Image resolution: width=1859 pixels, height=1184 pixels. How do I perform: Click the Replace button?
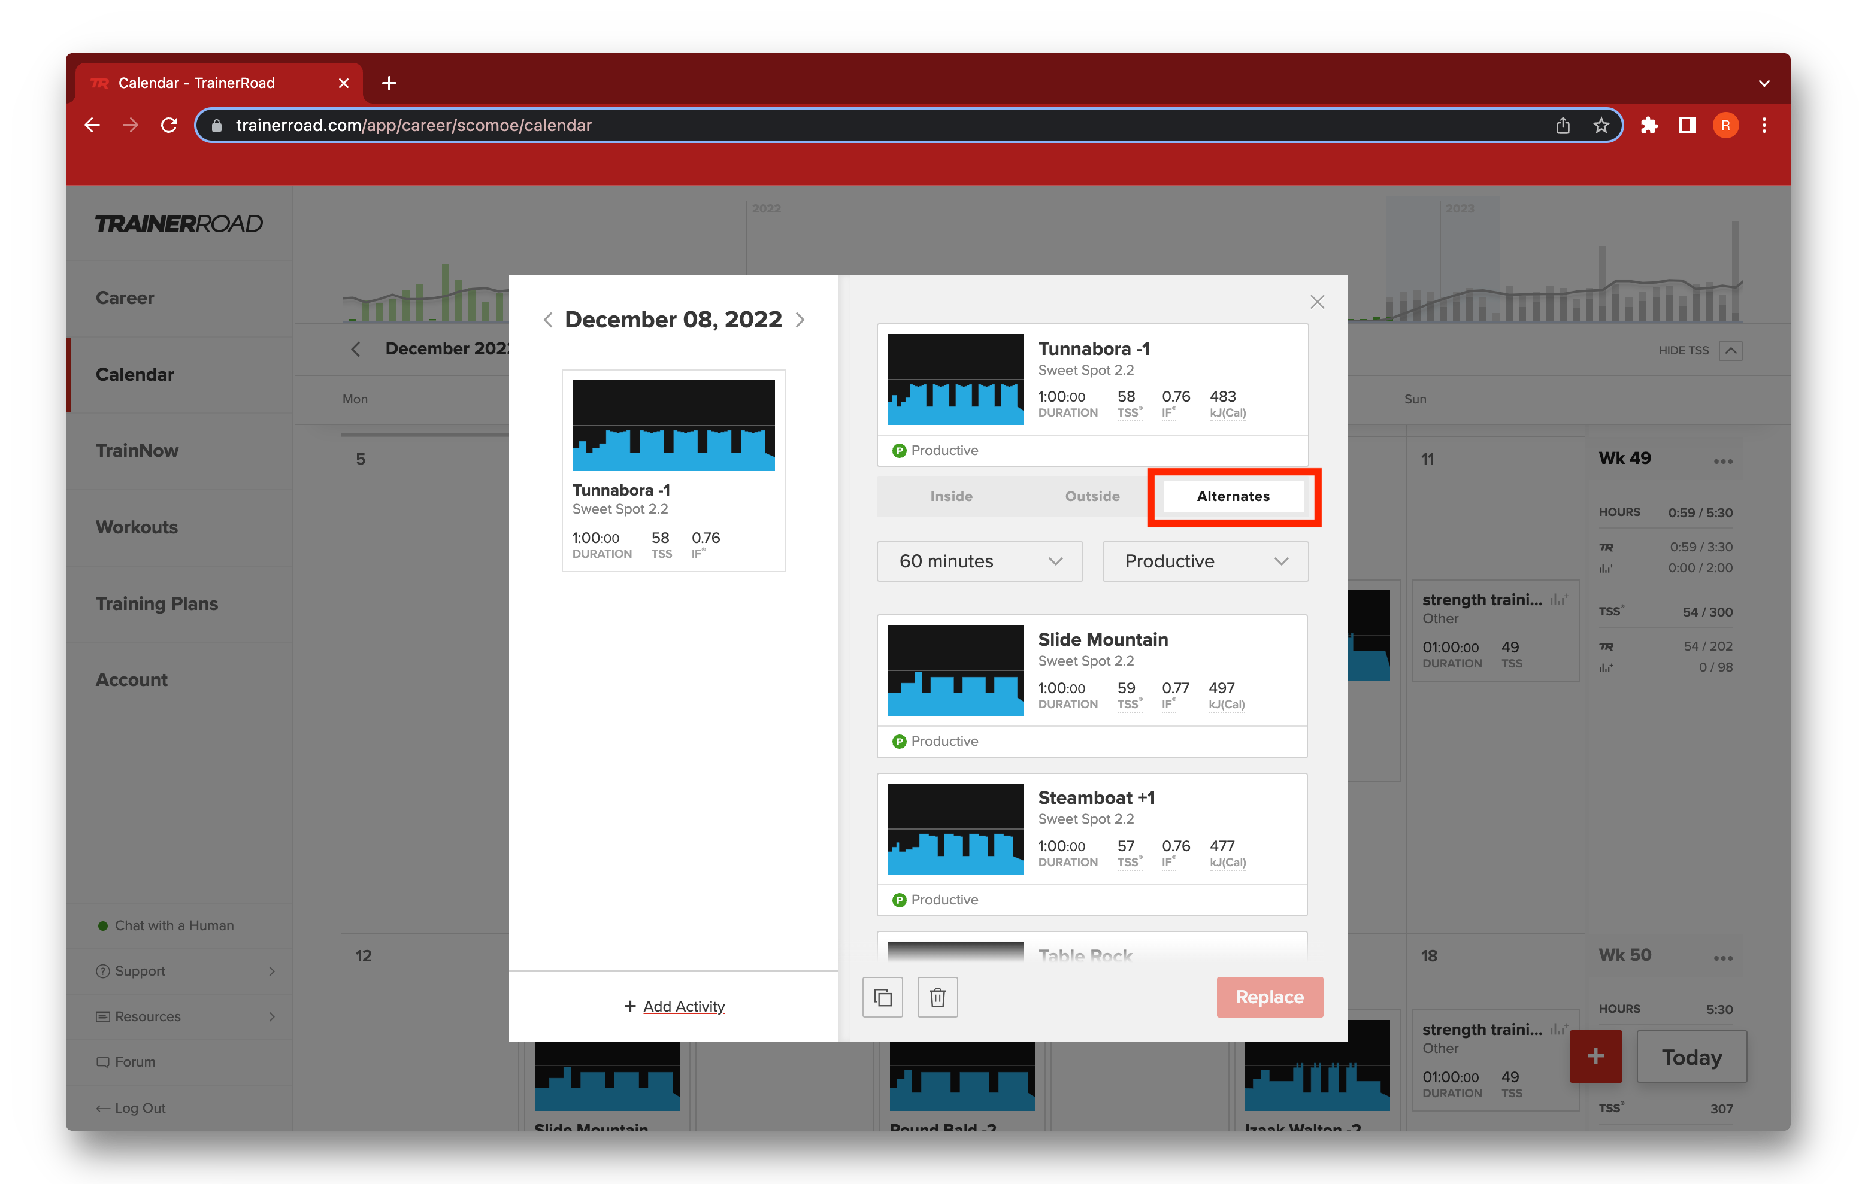pos(1269,997)
